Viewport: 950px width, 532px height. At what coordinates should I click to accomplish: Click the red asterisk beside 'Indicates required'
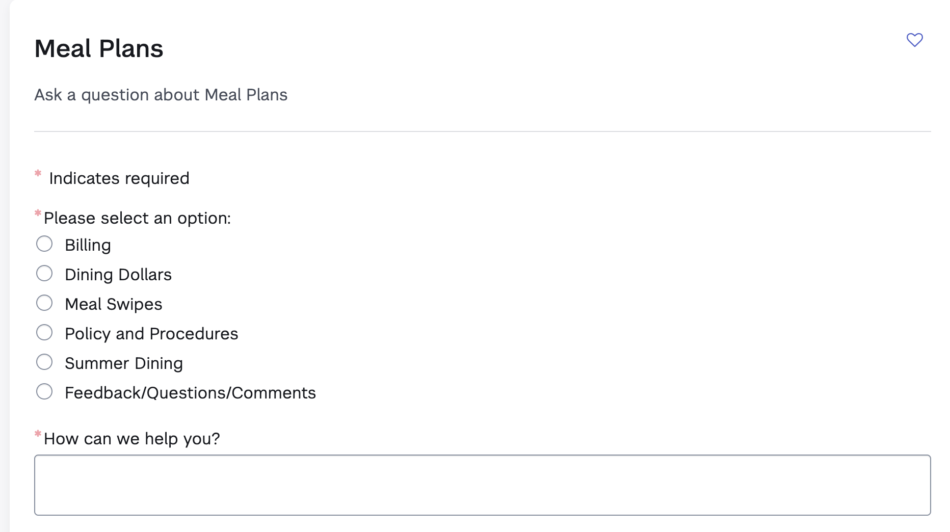coord(38,173)
